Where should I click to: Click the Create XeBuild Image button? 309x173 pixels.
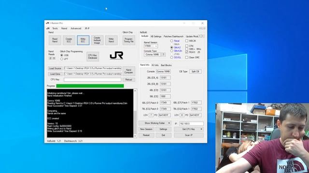[x=97, y=40]
